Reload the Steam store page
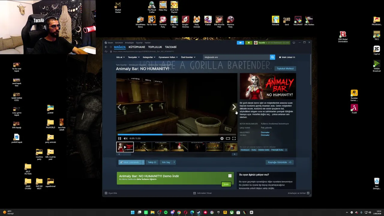Viewport: 384px width, 216px height. (x=106, y=52)
